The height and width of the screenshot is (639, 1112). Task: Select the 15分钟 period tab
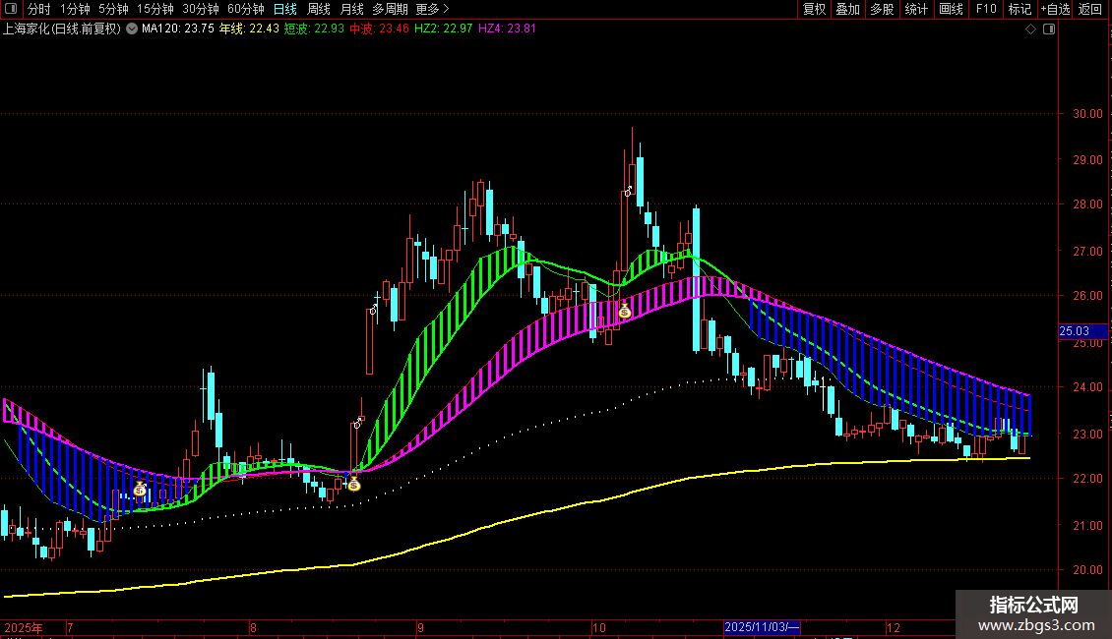click(x=155, y=9)
